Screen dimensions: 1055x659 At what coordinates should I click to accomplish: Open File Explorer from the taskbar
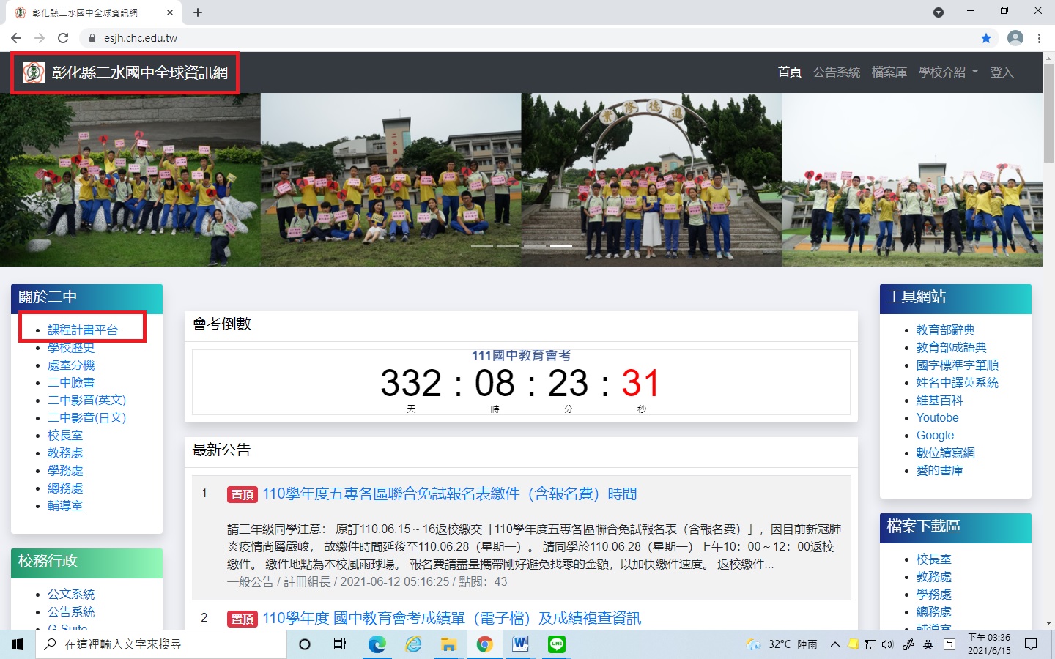point(448,644)
